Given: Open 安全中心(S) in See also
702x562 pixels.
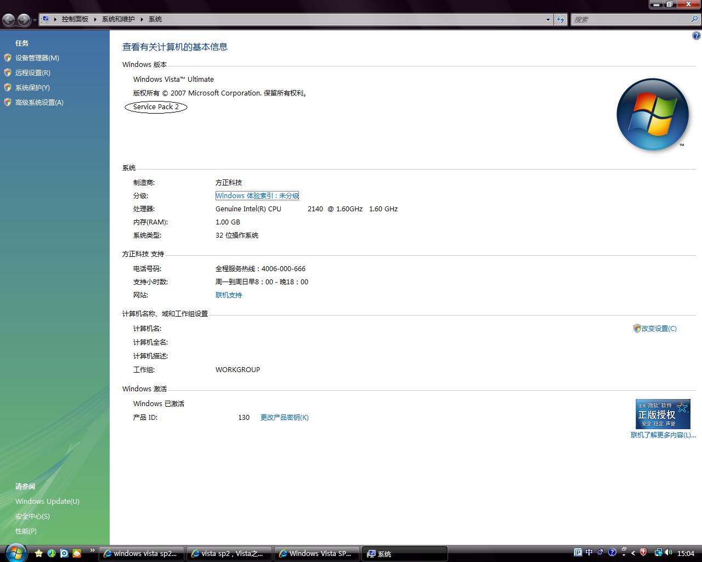Looking at the screenshot, I should 32,516.
